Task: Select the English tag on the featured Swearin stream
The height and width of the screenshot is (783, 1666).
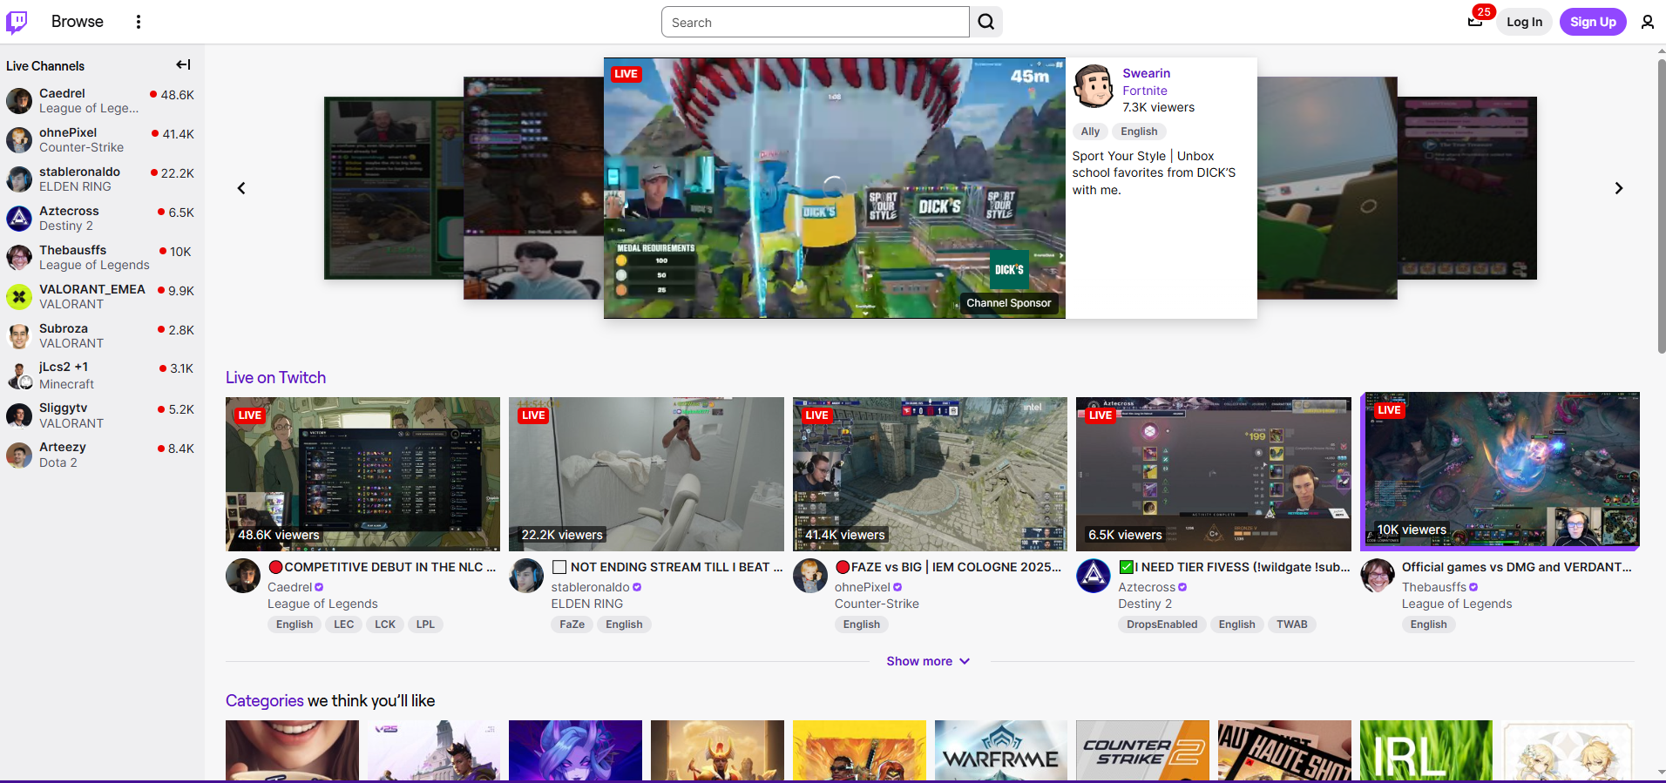Action: (1139, 132)
